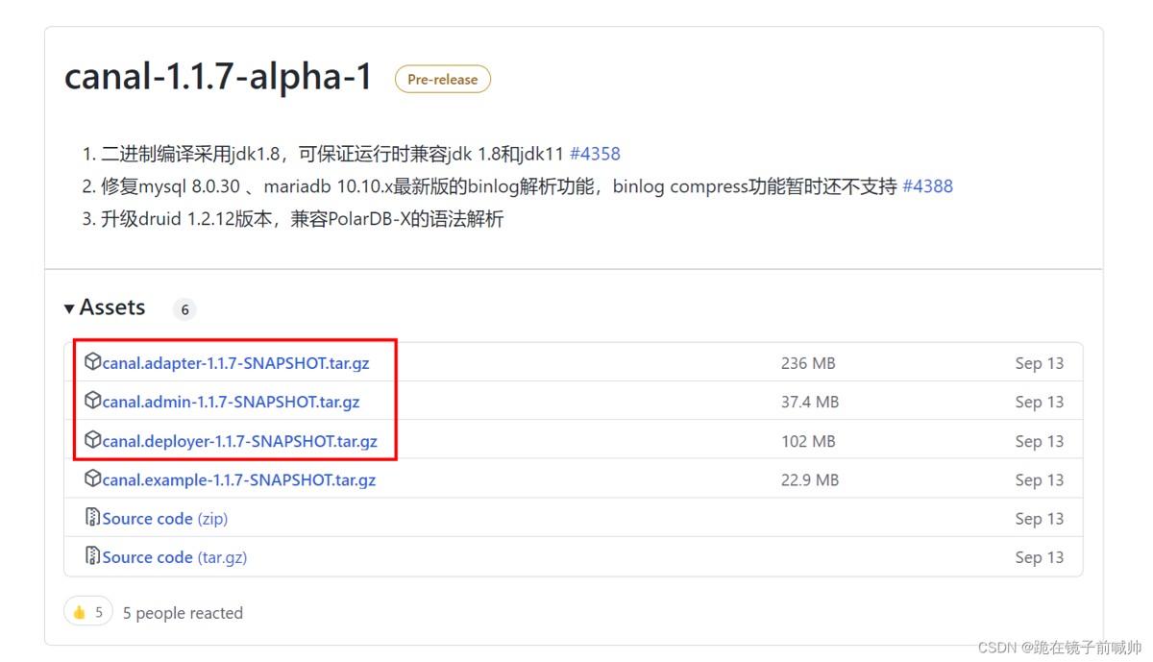Download canal.deployer-1.1.7-SNAPSHOT.tar.gz
Viewport: 1153px width, 662px height.
[239, 441]
